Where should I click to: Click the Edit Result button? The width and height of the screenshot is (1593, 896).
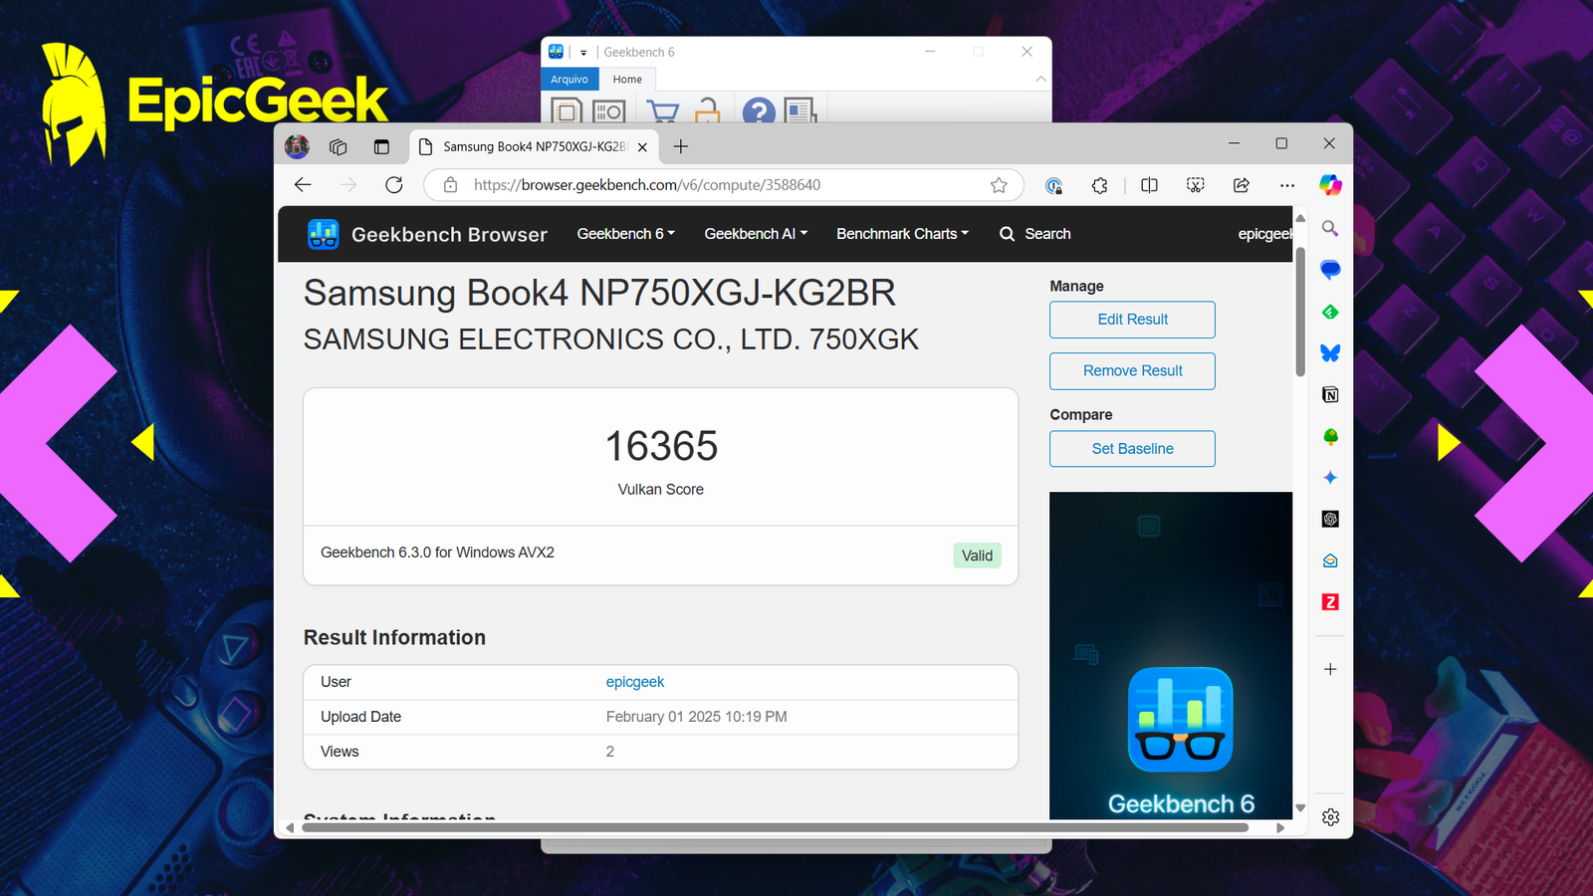click(x=1132, y=320)
